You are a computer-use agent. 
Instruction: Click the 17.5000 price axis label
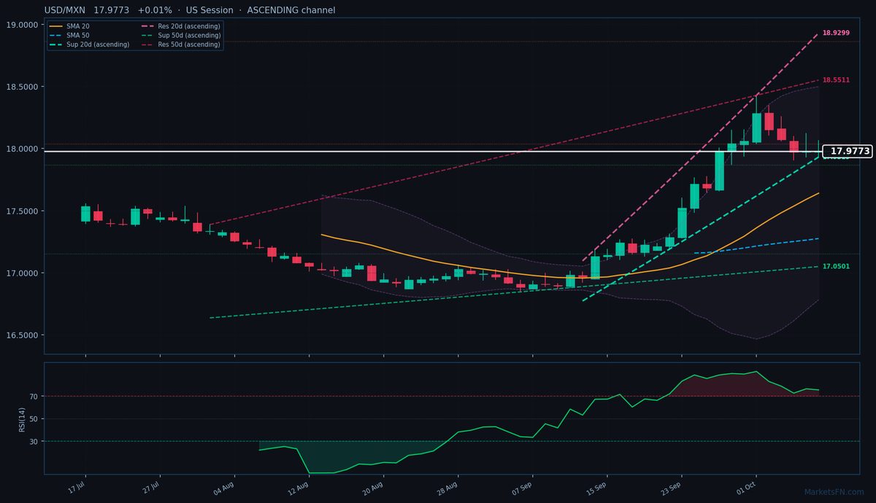[x=22, y=211]
